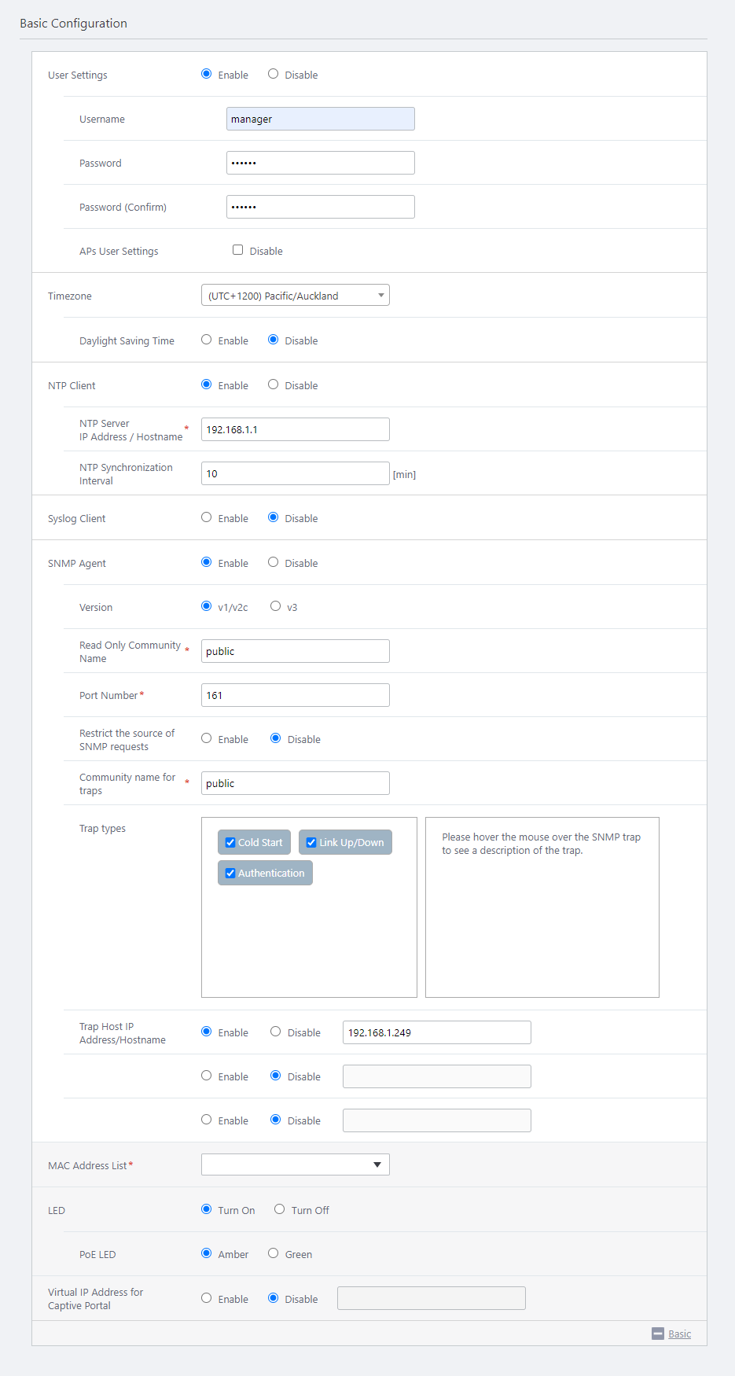
Task: Uncheck the Cold Start trap type
Action: coord(230,842)
